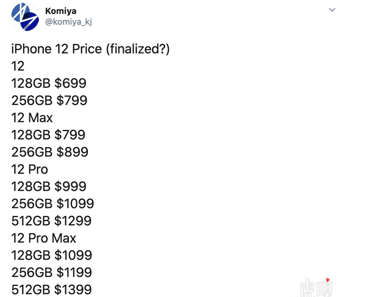Click the standalone '12' model heading line
The width and height of the screenshot is (375, 297).
[18, 66]
